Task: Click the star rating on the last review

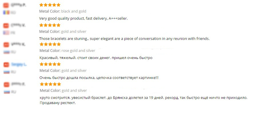Action: click(x=50, y=84)
